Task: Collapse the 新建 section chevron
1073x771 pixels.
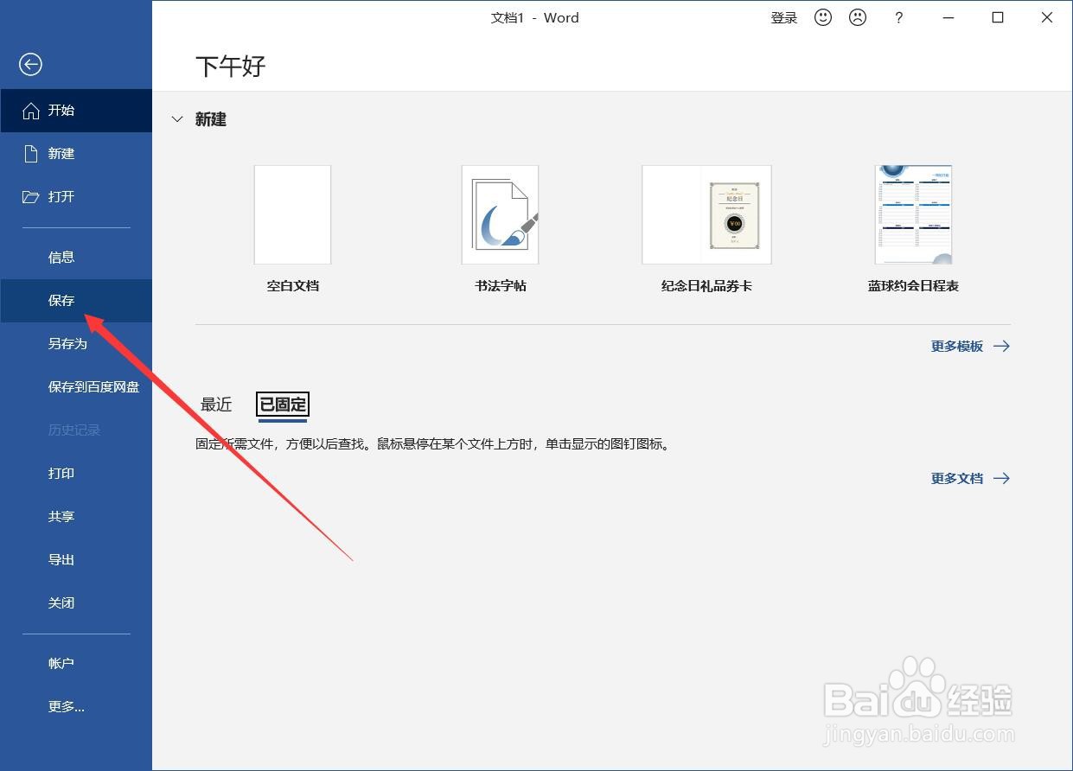Action: (177, 119)
